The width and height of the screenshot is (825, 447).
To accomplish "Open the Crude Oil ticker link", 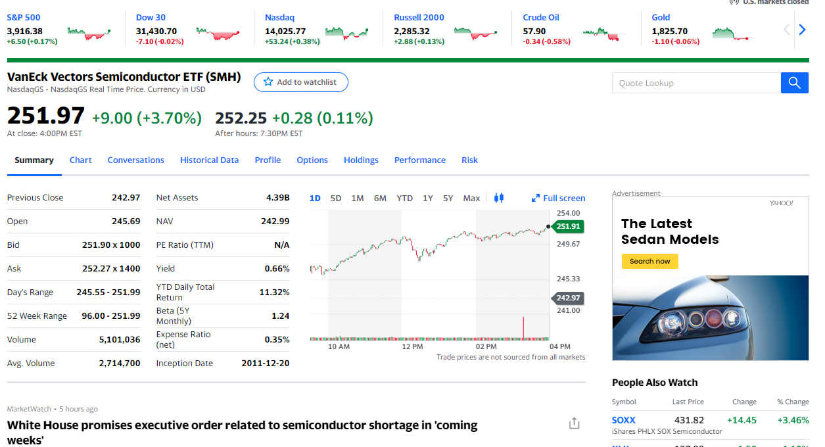I will [x=540, y=18].
